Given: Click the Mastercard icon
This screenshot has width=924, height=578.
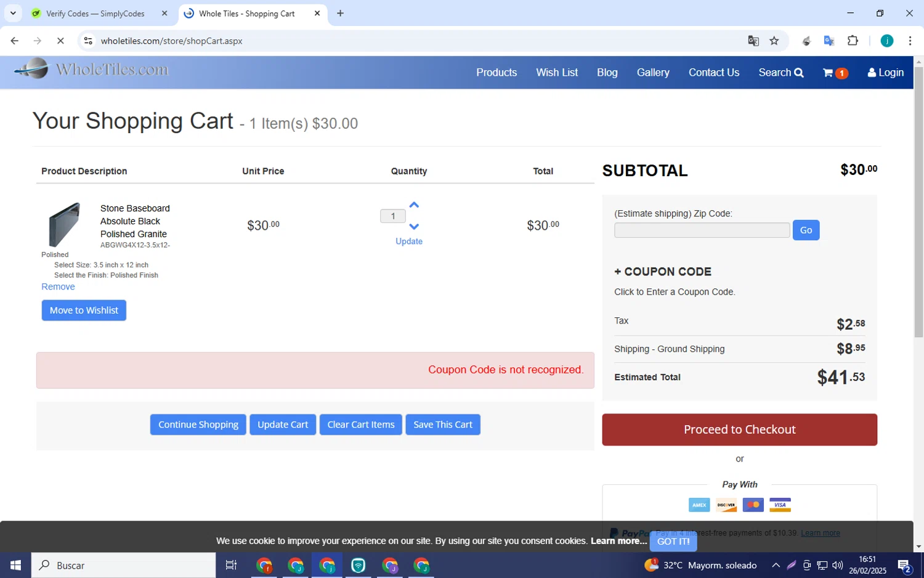Looking at the screenshot, I should 753,505.
